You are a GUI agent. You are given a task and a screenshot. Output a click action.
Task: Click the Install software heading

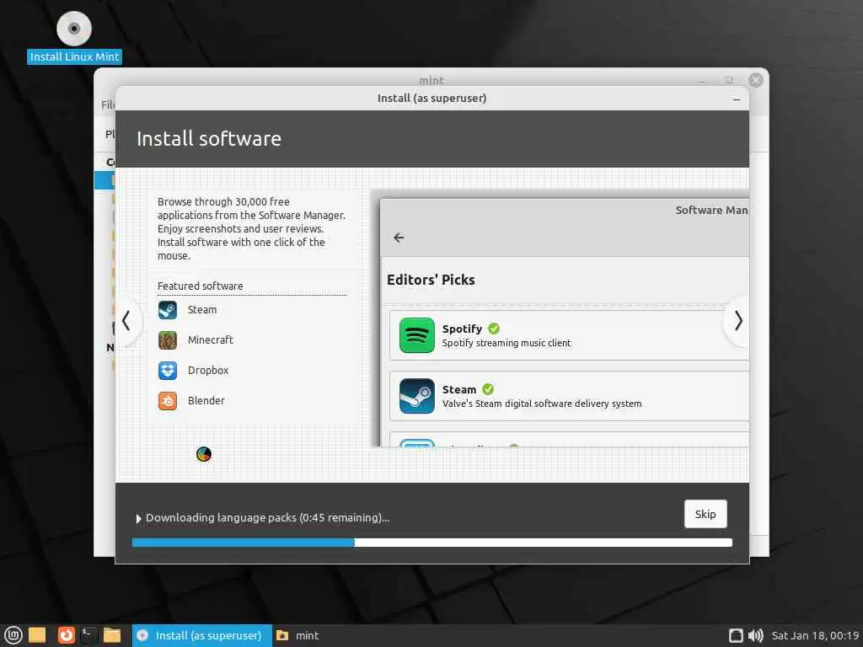pyautogui.click(x=209, y=139)
